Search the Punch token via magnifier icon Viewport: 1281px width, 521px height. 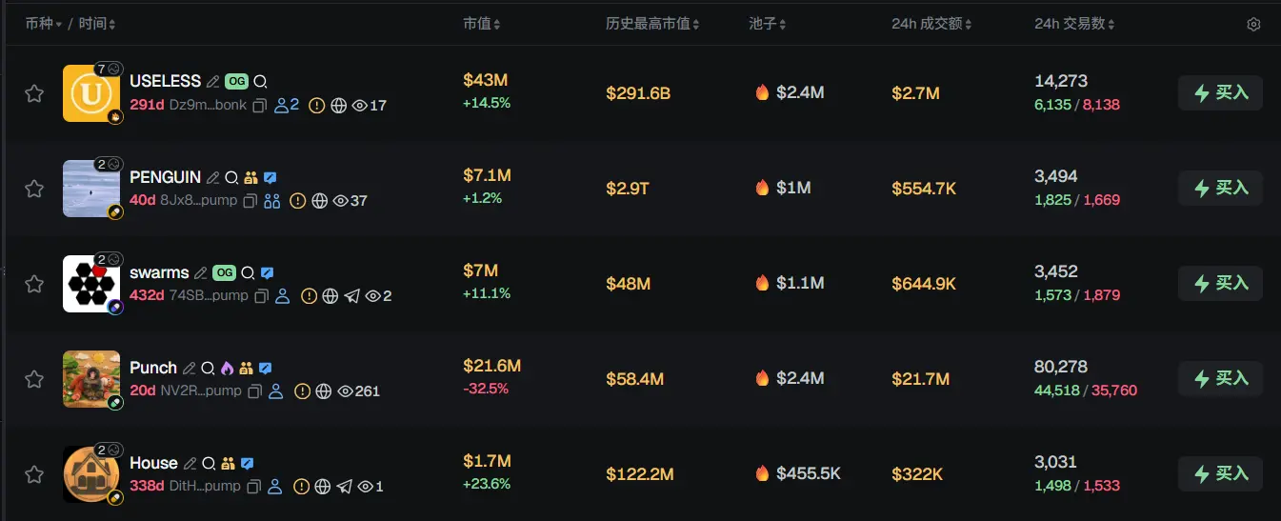(x=208, y=369)
